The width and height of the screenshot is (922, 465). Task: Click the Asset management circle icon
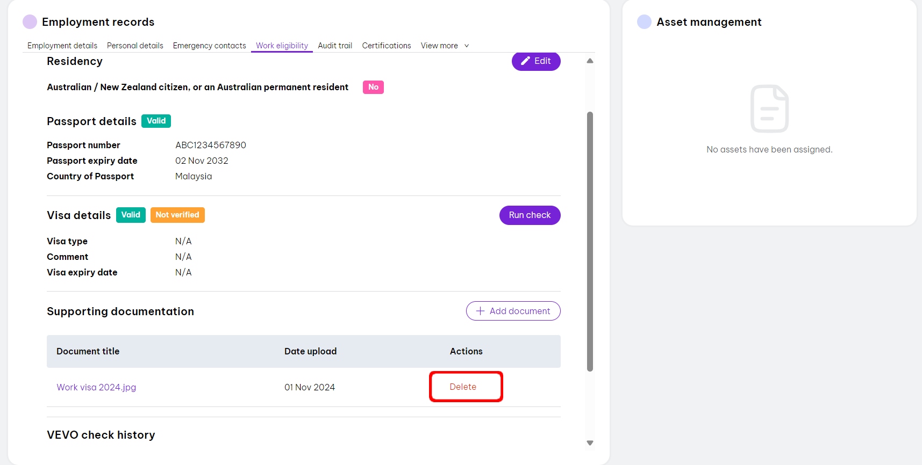644,22
